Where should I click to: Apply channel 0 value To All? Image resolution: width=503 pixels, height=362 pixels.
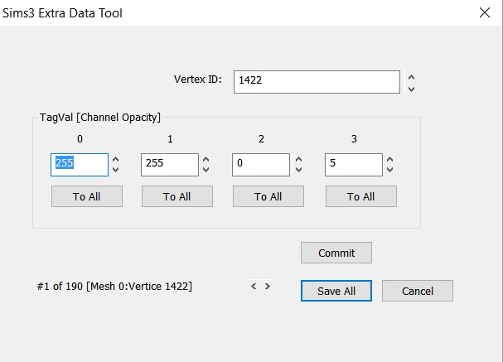[87, 196]
